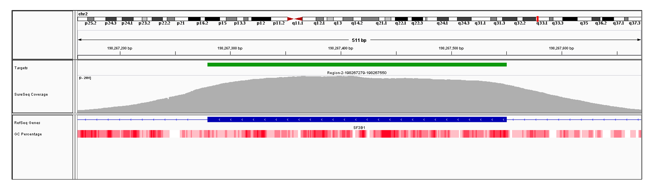Select the RefSeq Genes track name
Image resolution: width=653 pixels, height=190 pixels.
point(27,123)
